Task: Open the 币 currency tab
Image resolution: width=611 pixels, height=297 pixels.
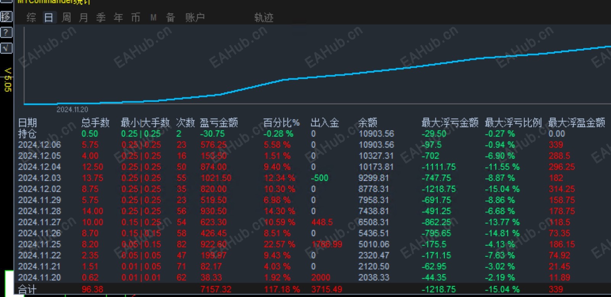Action: pyautogui.click(x=136, y=18)
